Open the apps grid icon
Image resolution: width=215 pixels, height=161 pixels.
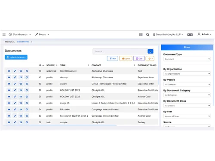click(x=141, y=34)
